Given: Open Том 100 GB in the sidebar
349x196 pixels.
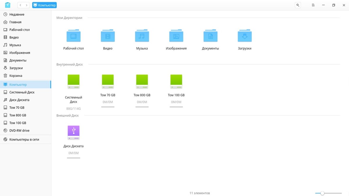Looking at the screenshot, I should pos(26,123).
